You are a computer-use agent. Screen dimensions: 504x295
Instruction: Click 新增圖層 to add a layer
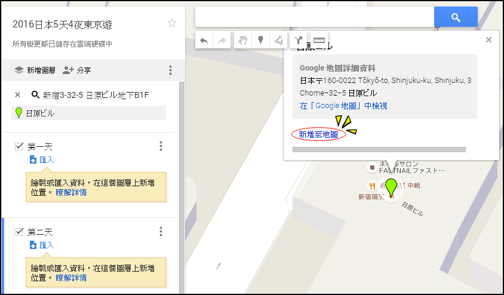[x=35, y=70]
